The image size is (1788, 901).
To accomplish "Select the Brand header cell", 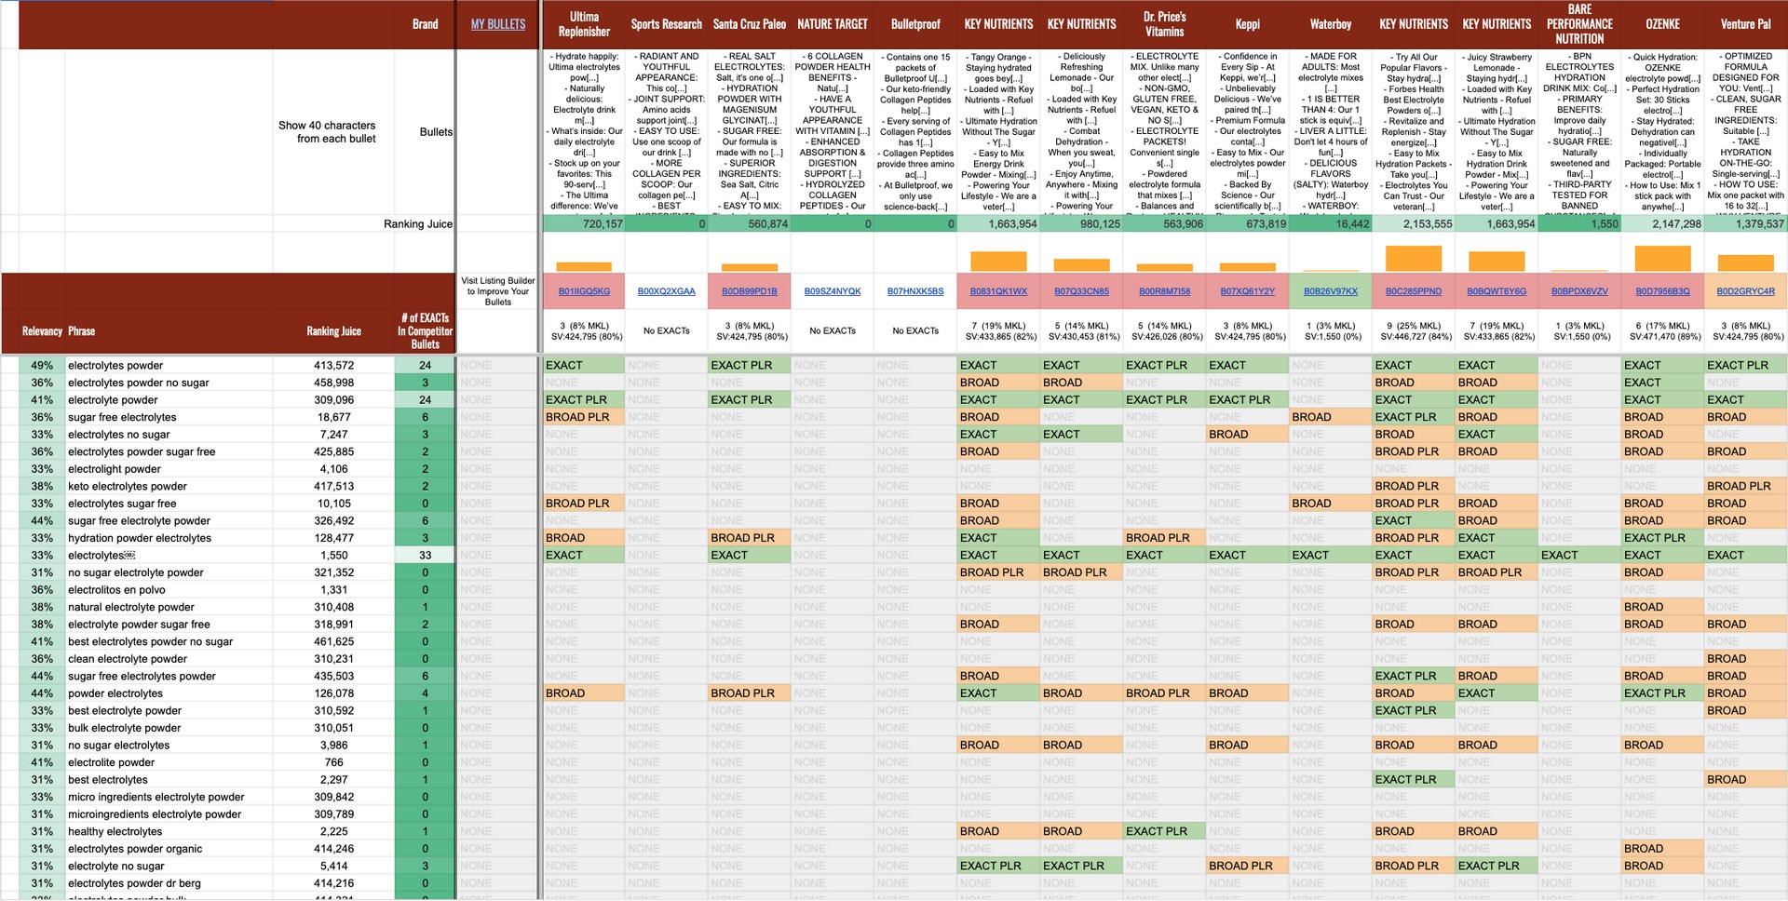I will 425,24.
